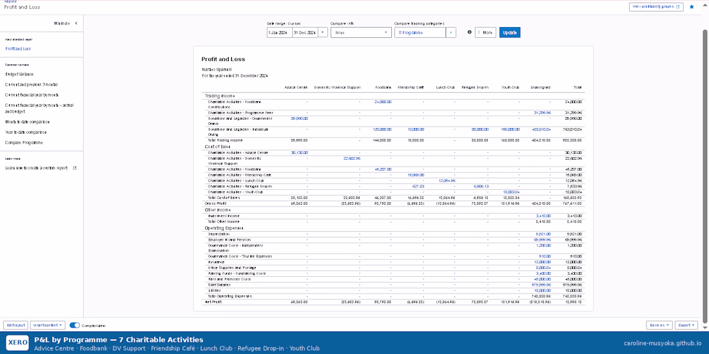Click the start date field 1 Jan 2024
Screen dimensions: 709x354
[280, 33]
